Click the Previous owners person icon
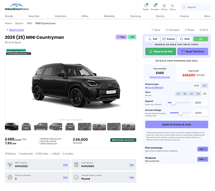Image resolution: width=215 pixels, height=191 pixels. pyautogui.click(x=10, y=177)
